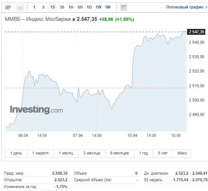Choose the 1W interval
This screenshot has height=191, width=208.
[x=98, y=7]
